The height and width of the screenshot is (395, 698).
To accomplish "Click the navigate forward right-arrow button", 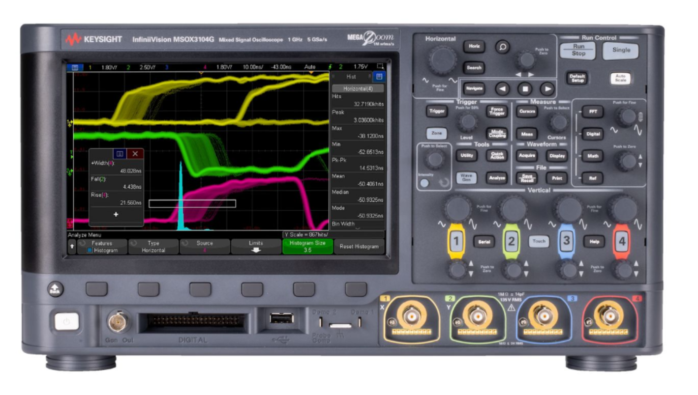I will point(547,89).
